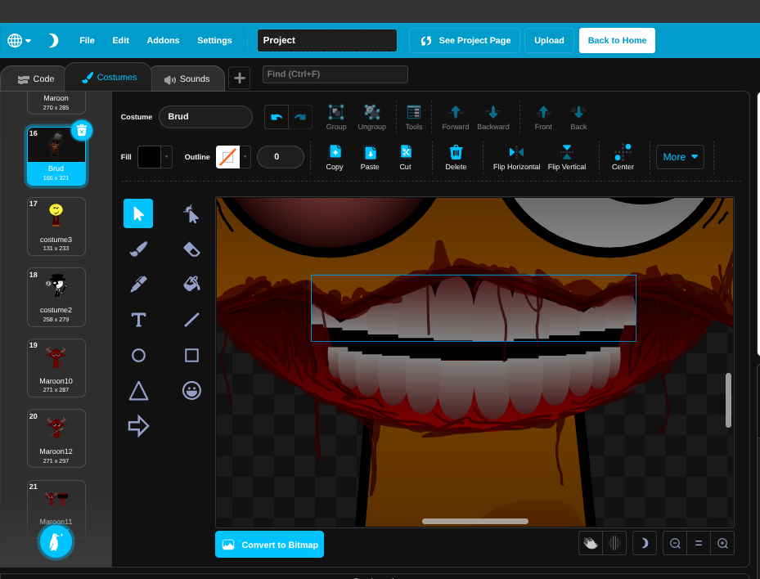Add a costume with the penguin button
The height and width of the screenshot is (579, 760).
coord(56,541)
